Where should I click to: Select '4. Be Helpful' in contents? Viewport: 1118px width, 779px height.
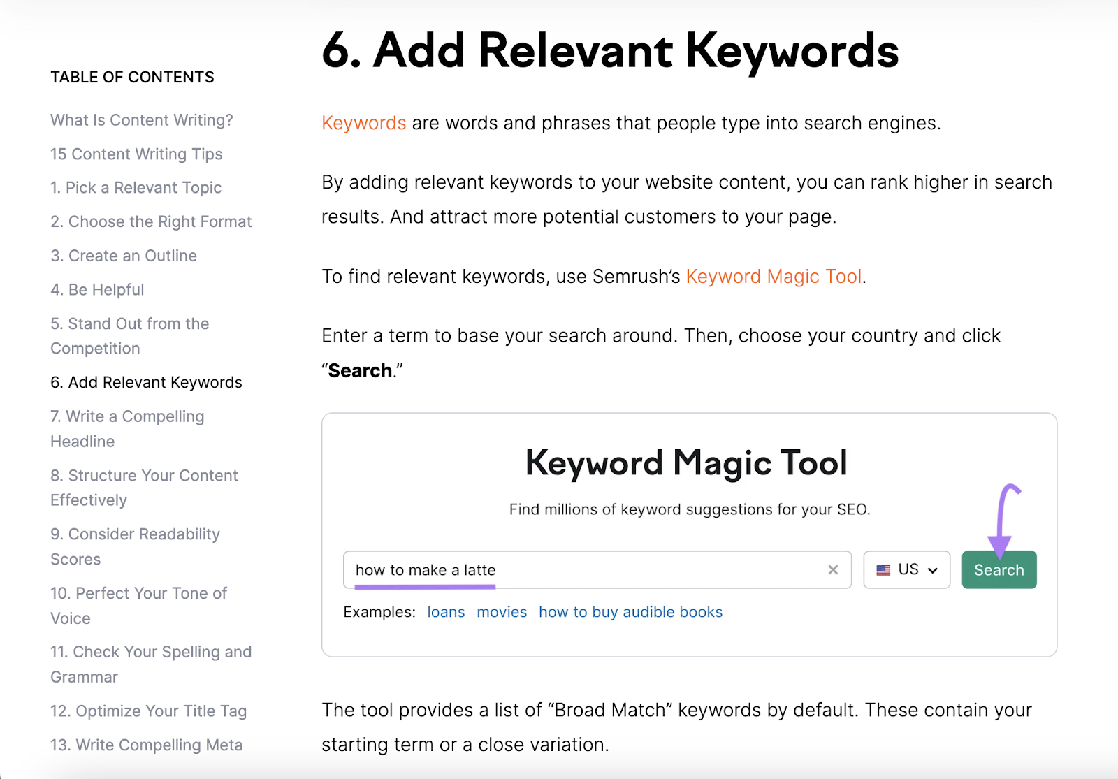[x=97, y=290]
